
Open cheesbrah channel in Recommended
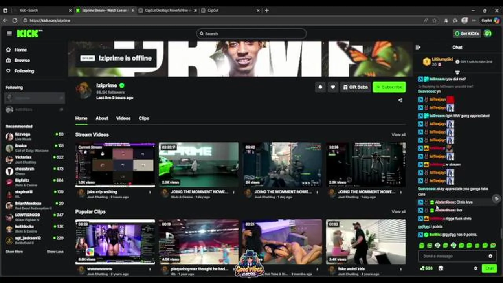click(x=35, y=171)
